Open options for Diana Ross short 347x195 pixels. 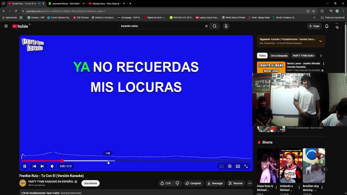coord(276,187)
